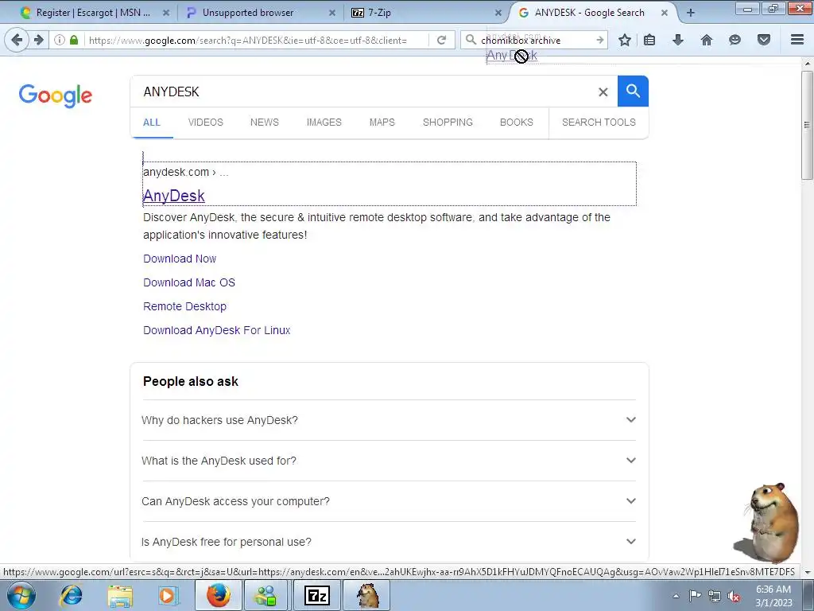Image resolution: width=814 pixels, height=611 pixels.
Task: Open the Download Now sitelink
Action: (180, 259)
